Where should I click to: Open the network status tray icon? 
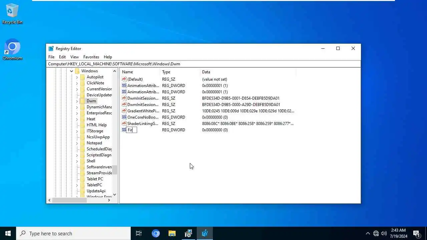(x=376, y=233)
